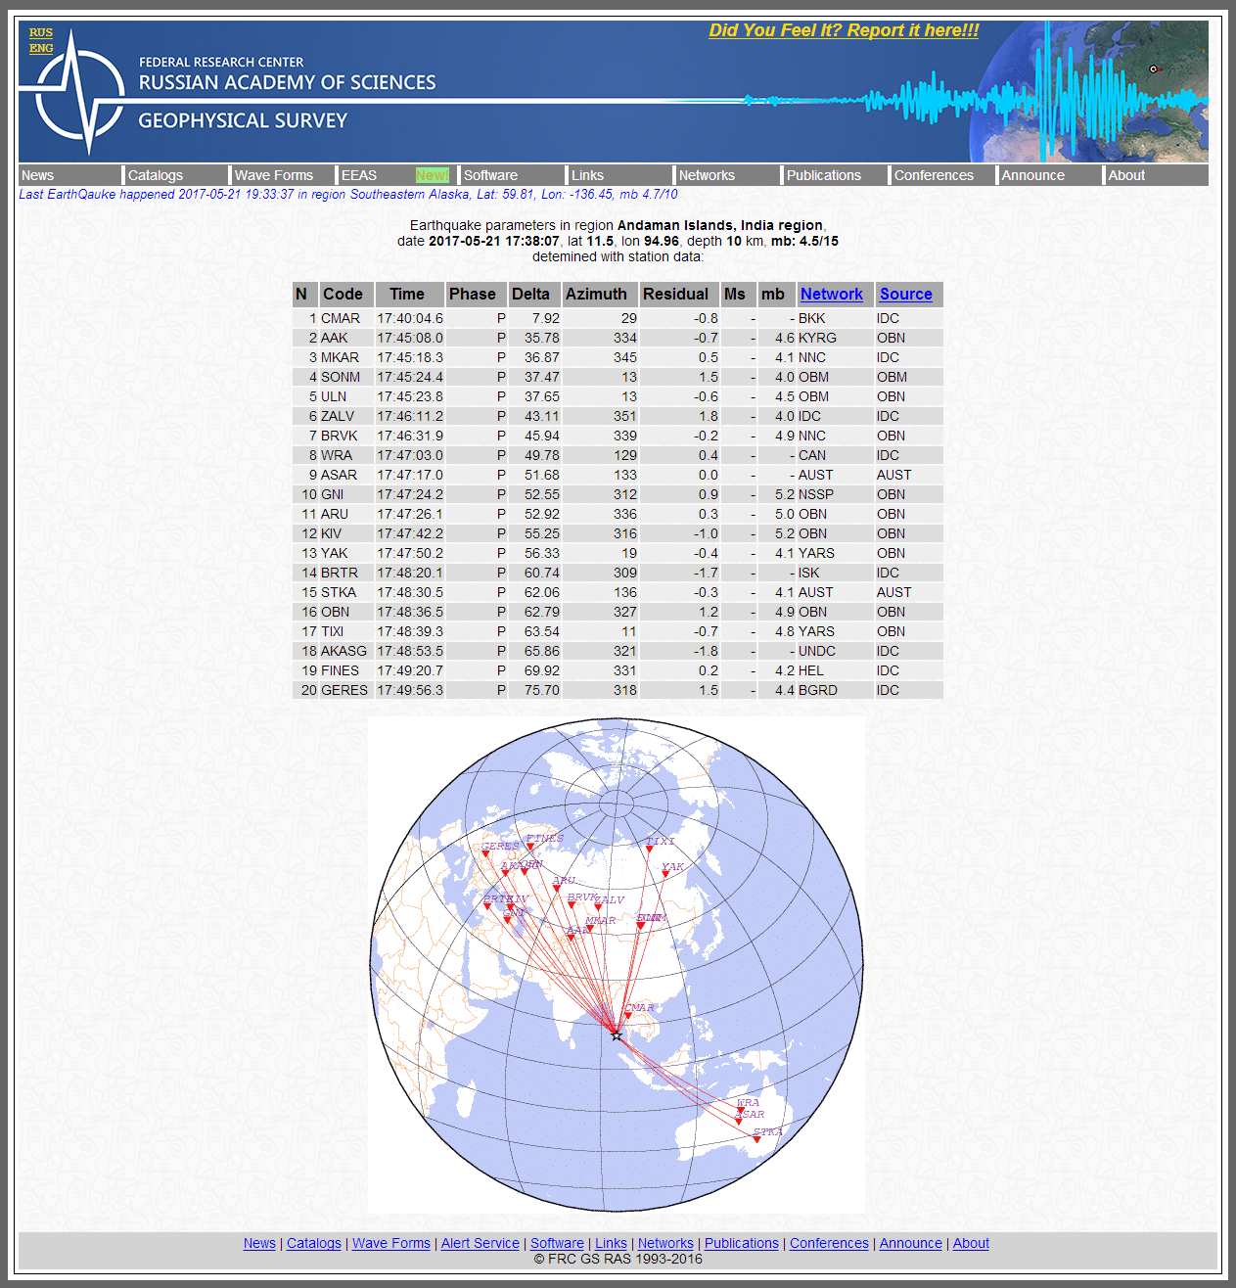
Task: Click the GERES station marker on the map
Action: pos(484,854)
